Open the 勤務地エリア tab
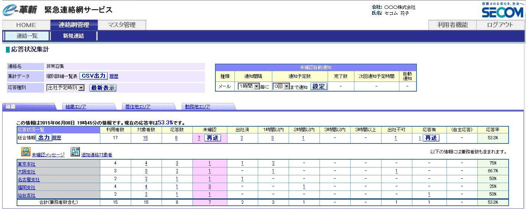526x209 pixels. tap(198, 107)
